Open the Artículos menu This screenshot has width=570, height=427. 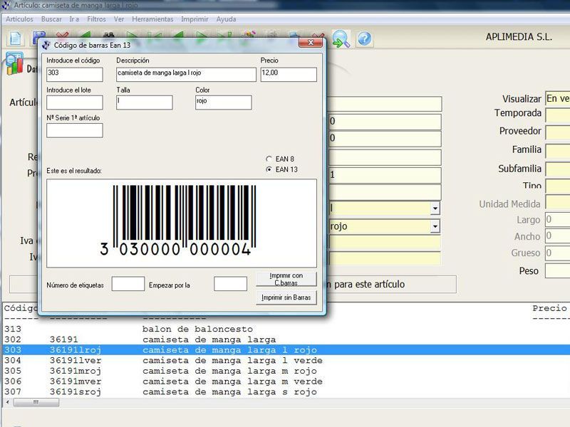(x=19, y=19)
